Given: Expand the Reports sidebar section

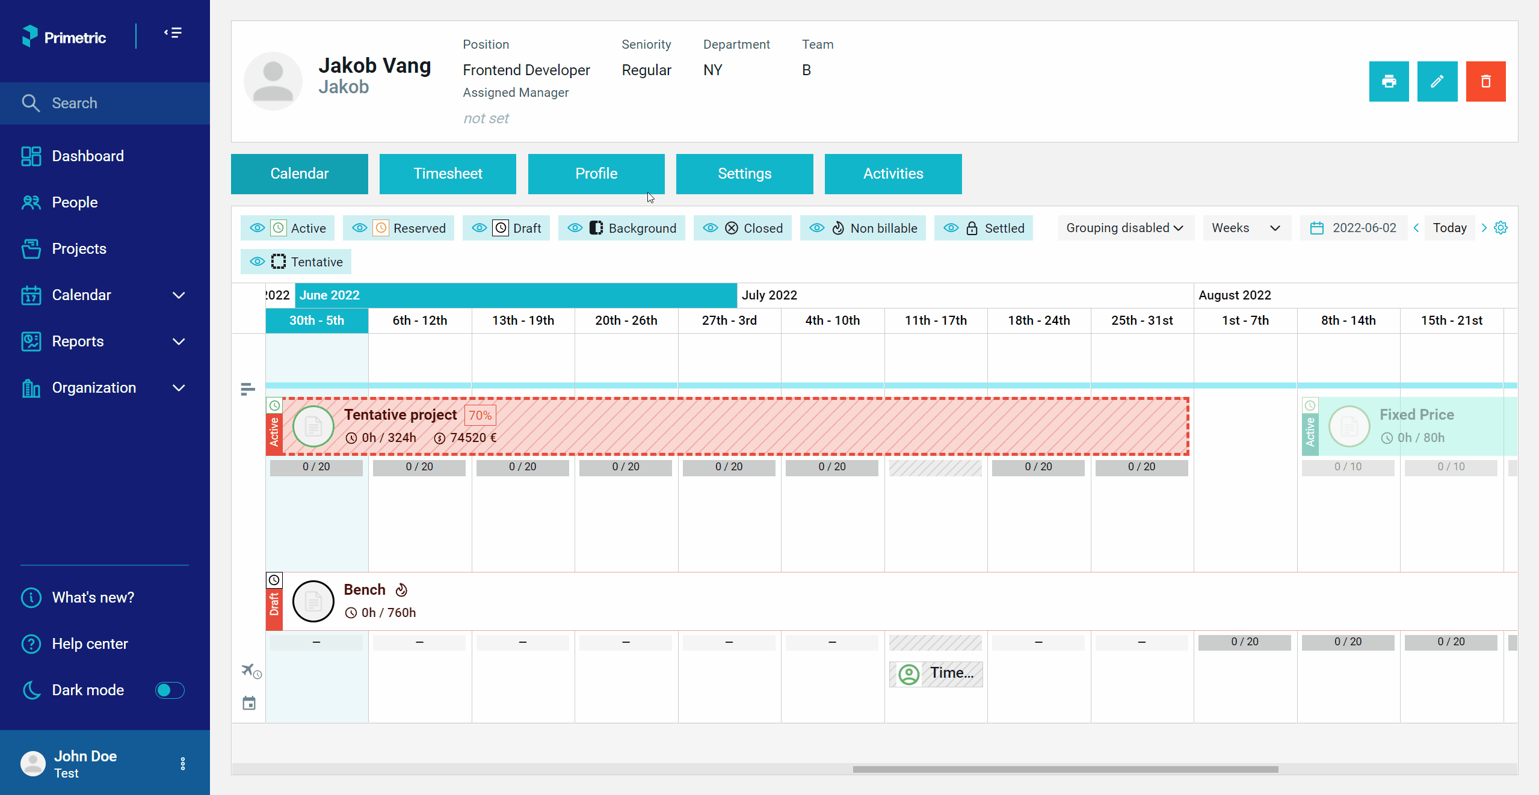Looking at the screenshot, I should pyautogui.click(x=105, y=341).
